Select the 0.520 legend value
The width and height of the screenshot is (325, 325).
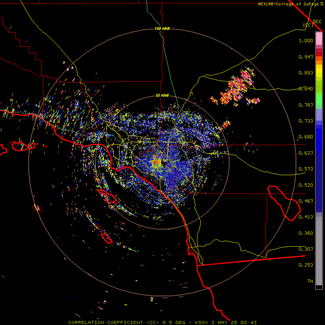click(306, 185)
